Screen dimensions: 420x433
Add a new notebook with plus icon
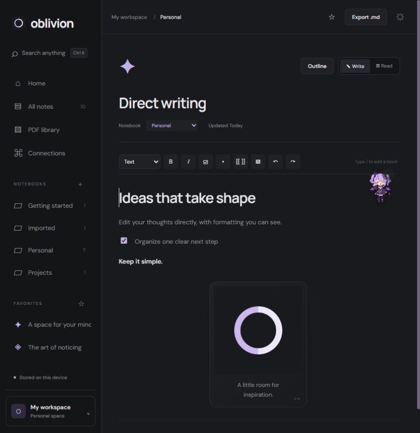point(80,184)
